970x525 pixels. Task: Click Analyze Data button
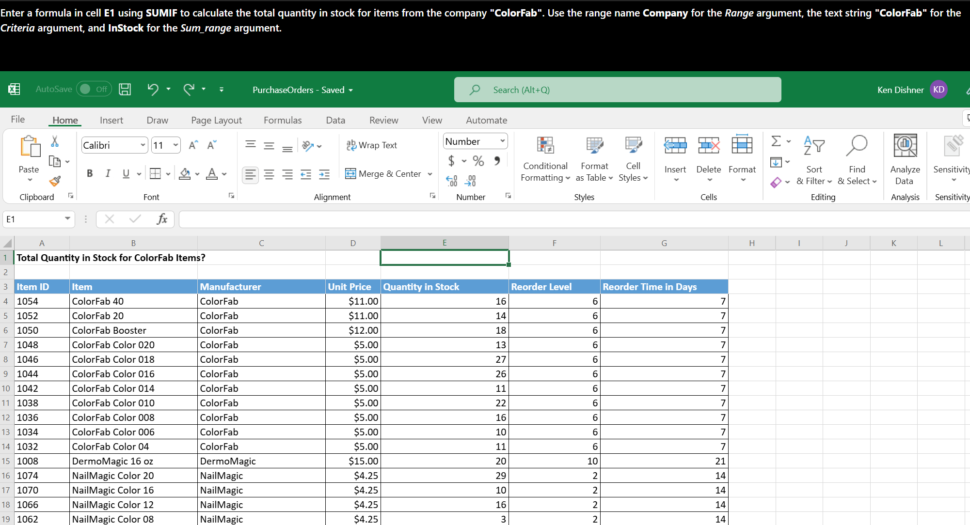pos(905,160)
